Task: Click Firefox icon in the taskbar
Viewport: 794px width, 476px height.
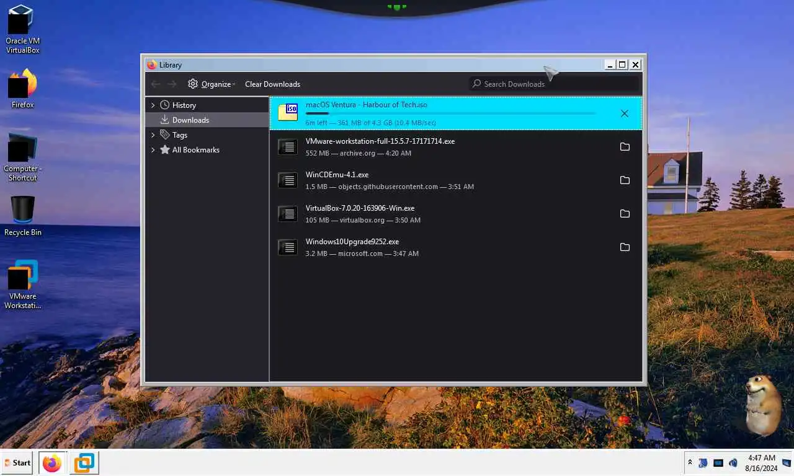Action: pyautogui.click(x=52, y=463)
